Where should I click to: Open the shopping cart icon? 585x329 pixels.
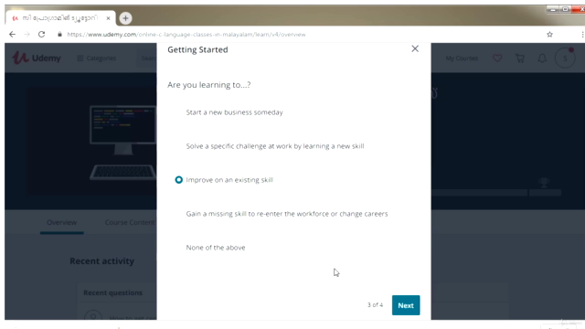coord(520,58)
